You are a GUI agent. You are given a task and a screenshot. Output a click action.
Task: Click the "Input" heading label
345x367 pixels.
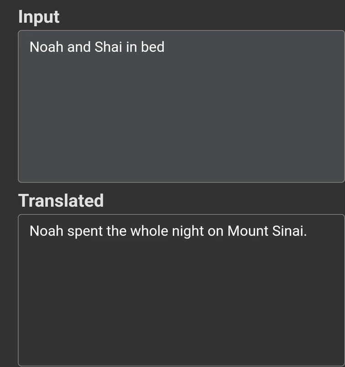(39, 17)
